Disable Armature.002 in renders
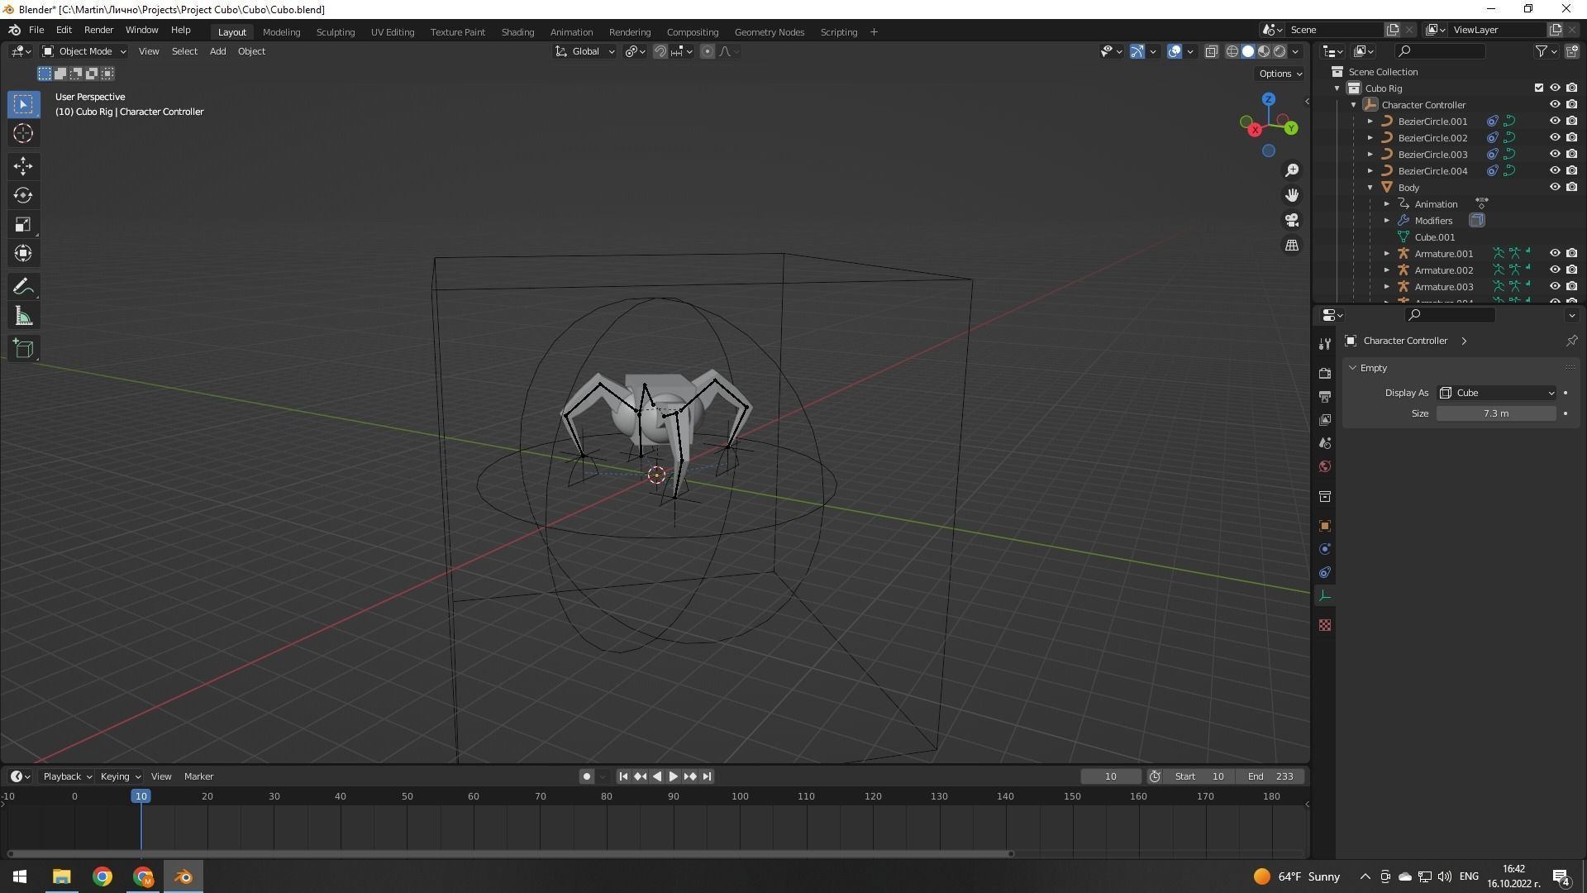 1571,270
